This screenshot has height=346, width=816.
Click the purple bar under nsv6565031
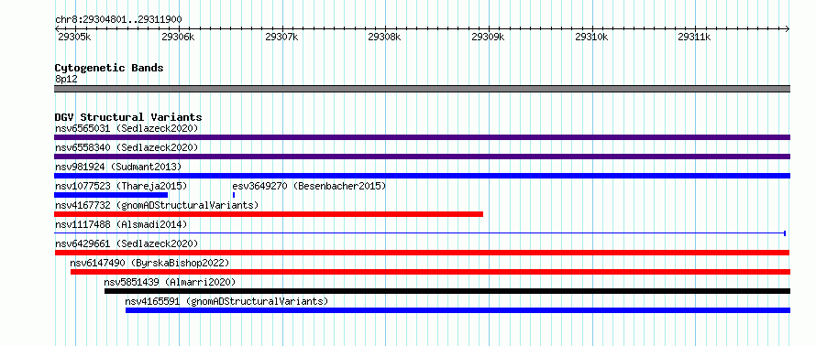[422, 137]
